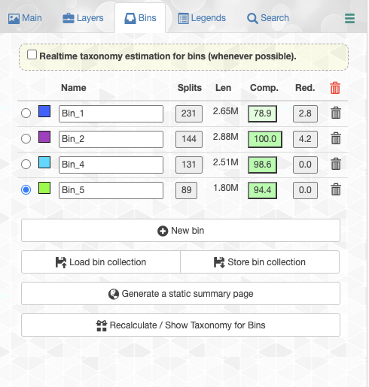369x387 pixels.
Task: Delete Bin_2 using its trash icon
Action: pos(336,138)
